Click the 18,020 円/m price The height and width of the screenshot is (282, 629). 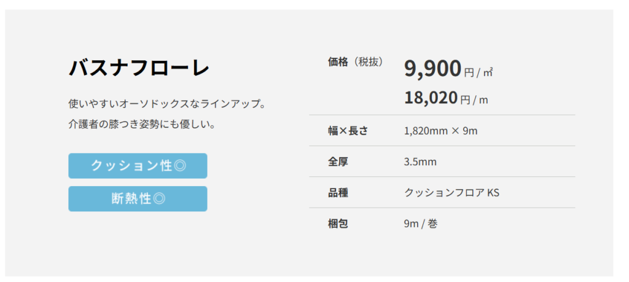click(x=446, y=98)
